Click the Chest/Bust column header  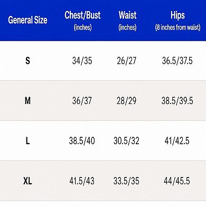(x=82, y=21)
